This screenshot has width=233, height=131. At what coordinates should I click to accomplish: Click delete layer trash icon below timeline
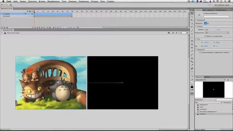click(x=7, y=28)
